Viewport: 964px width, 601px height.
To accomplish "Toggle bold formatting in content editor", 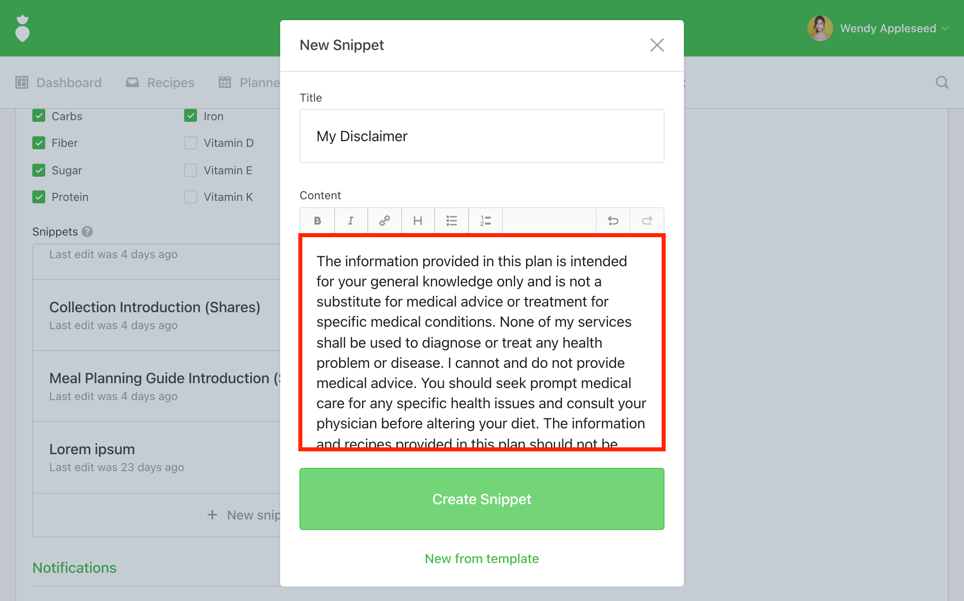I will [x=317, y=221].
